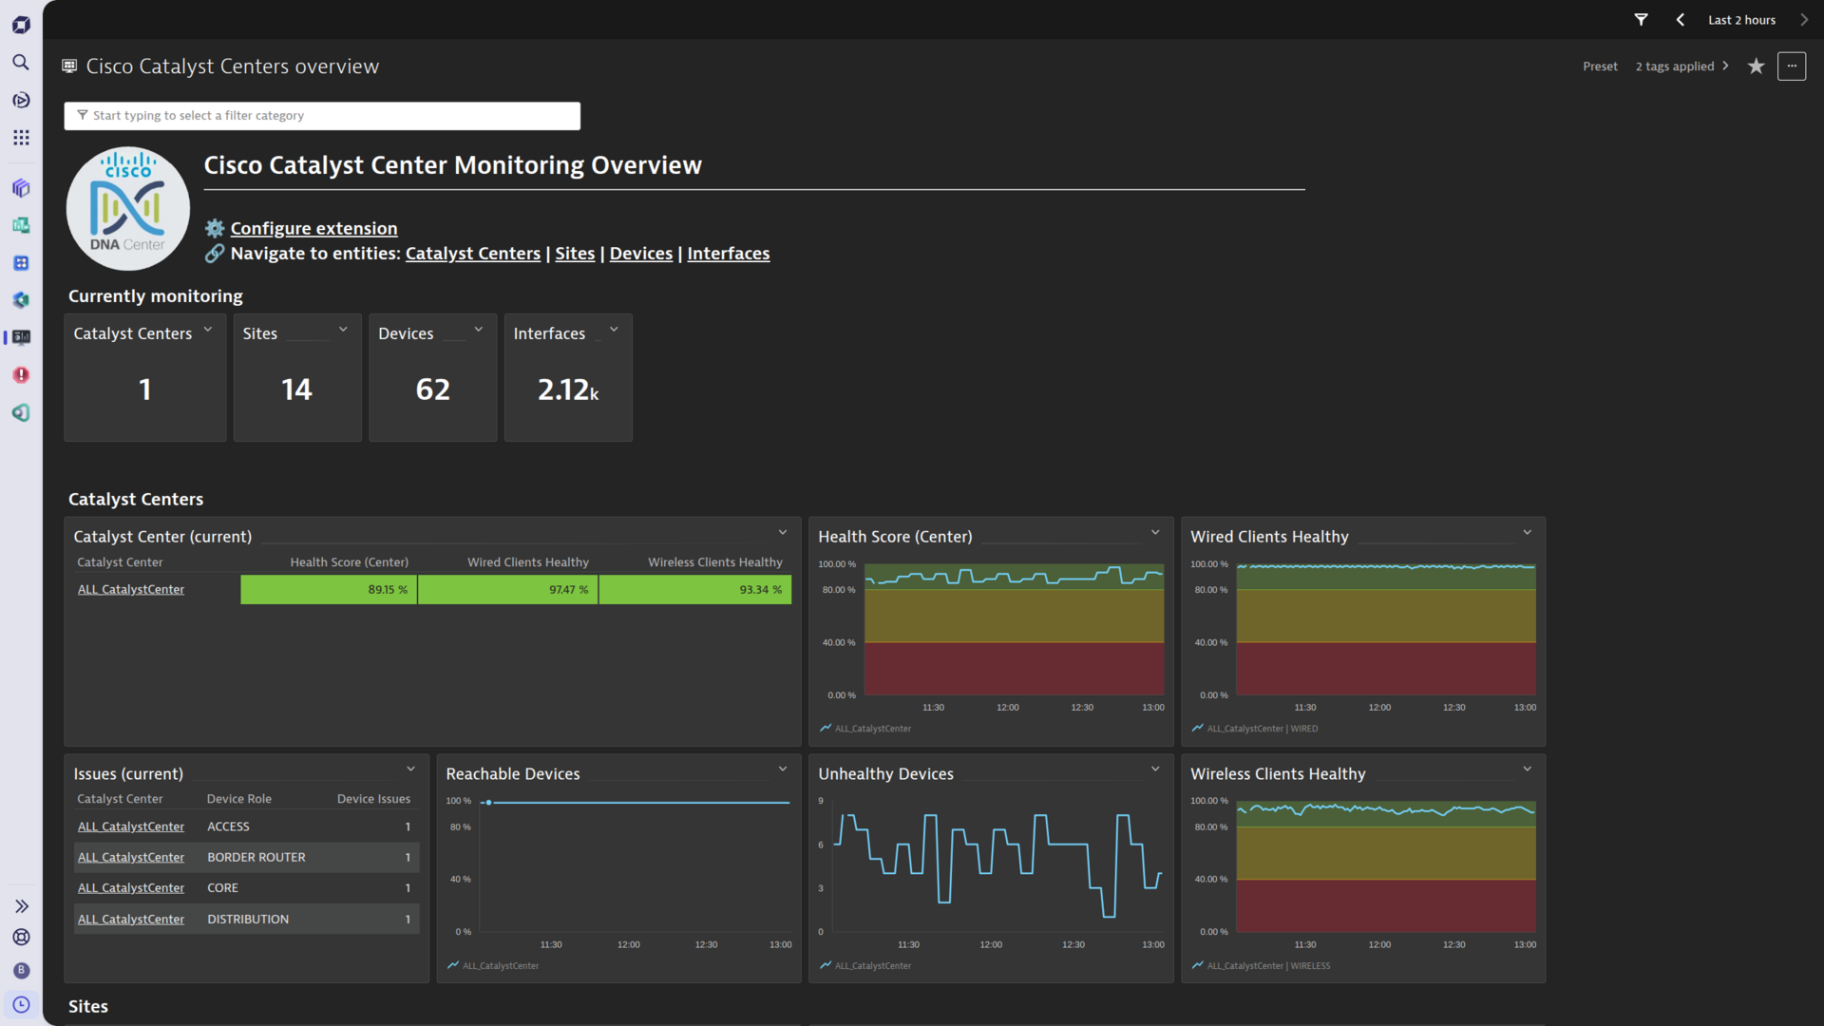Screen dimensions: 1824x1026
Task: Click the filter category input field
Action: (x=322, y=116)
